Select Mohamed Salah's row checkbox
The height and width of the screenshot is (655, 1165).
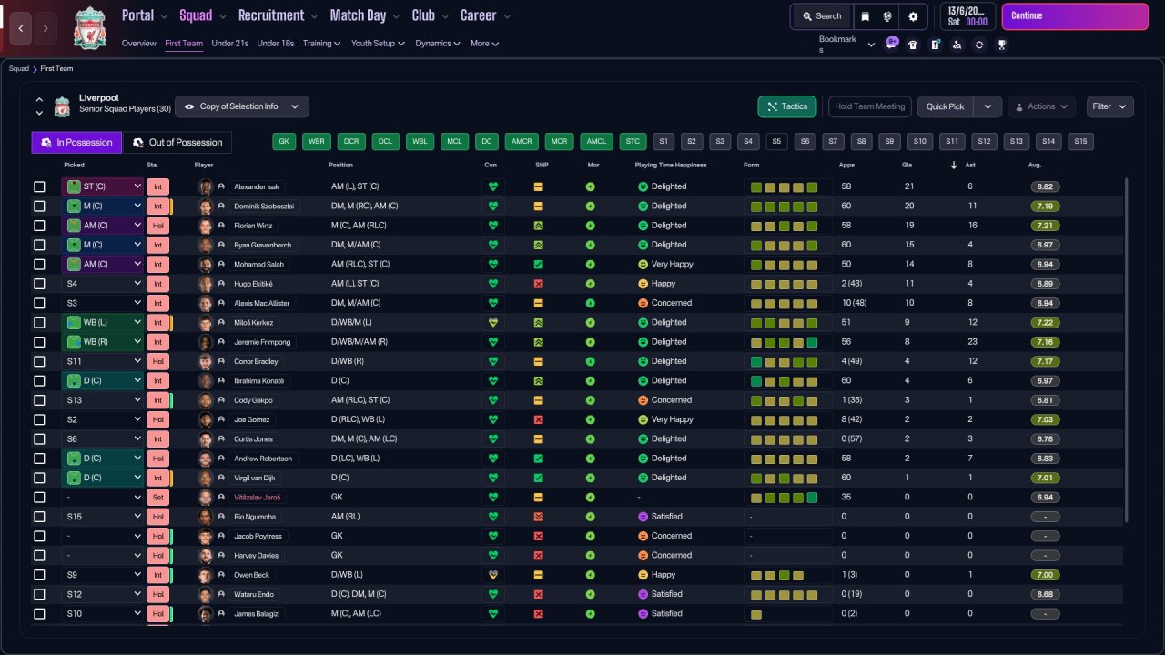pos(39,264)
